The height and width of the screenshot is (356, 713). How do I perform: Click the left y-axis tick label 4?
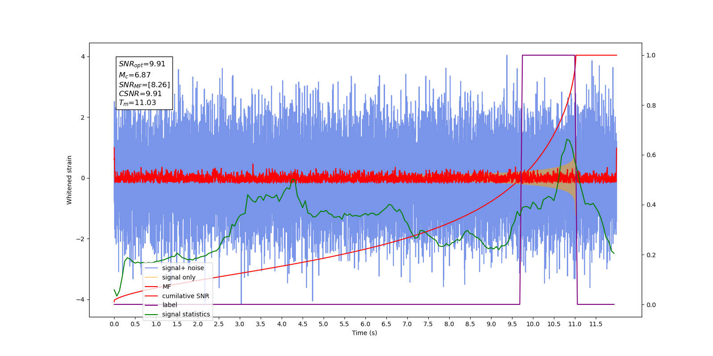tap(83, 57)
